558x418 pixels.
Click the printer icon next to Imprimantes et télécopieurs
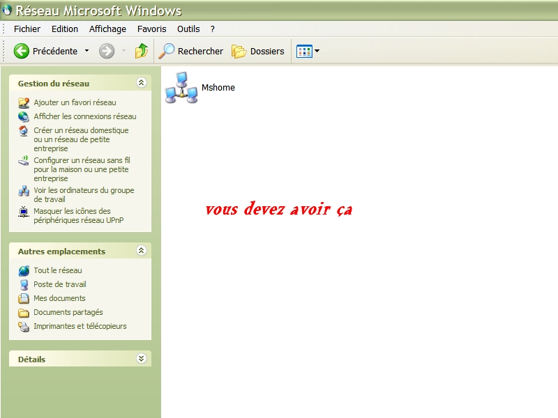click(24, 327)
